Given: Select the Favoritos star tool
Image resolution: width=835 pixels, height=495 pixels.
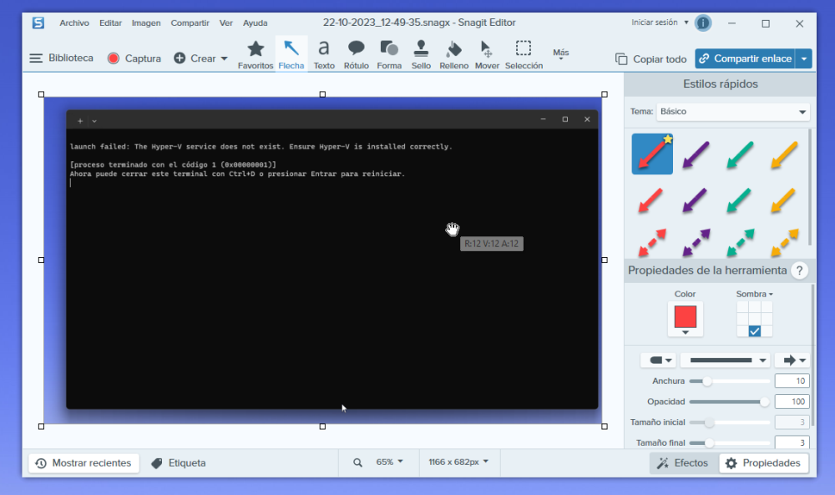Looking at the screenshot, I should click(x=256, y=54).
